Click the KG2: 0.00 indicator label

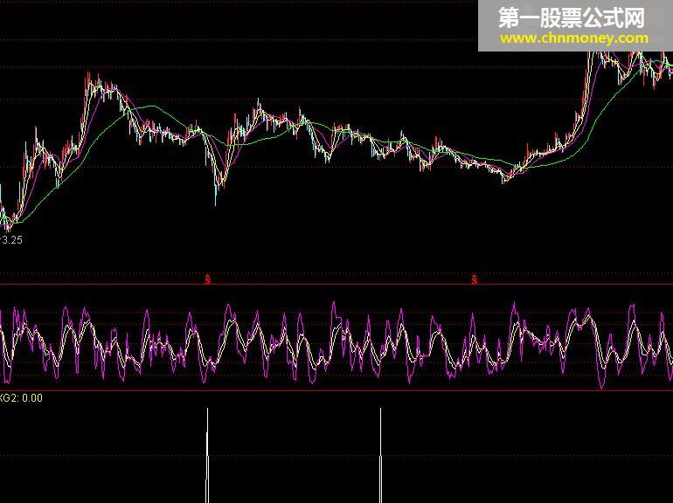pos(21,398)
